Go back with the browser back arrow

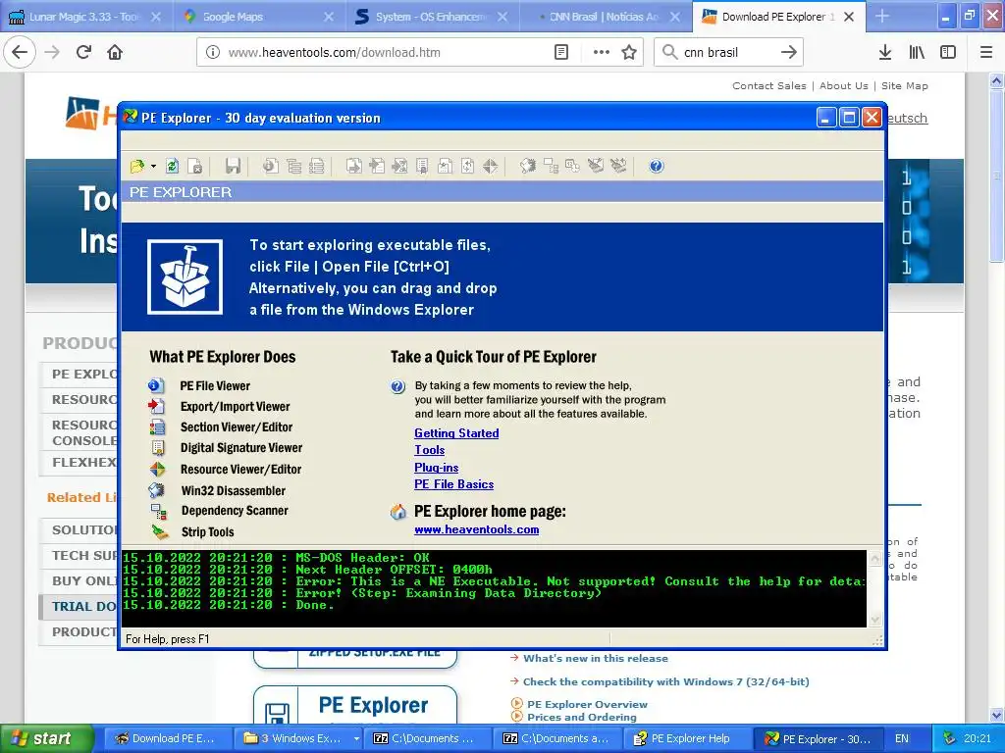point(20,52)
